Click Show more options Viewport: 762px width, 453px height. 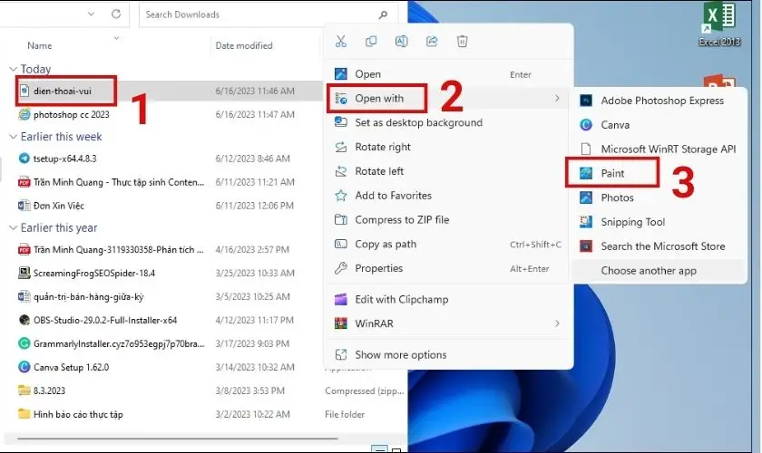[x=448, y=354]
